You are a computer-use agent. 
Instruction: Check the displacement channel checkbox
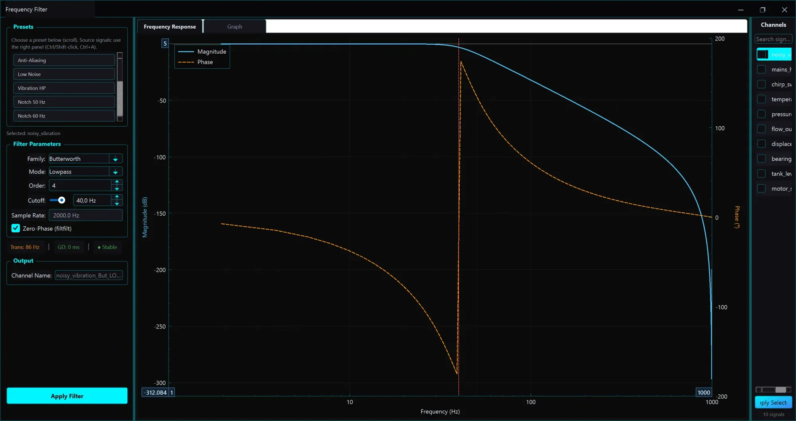(x=761, y=144)
